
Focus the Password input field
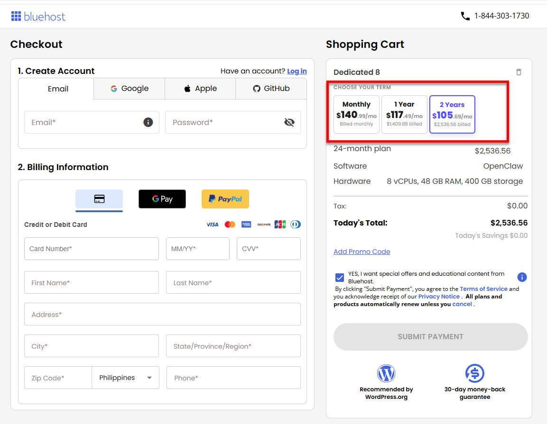click(x=232, y=122)
